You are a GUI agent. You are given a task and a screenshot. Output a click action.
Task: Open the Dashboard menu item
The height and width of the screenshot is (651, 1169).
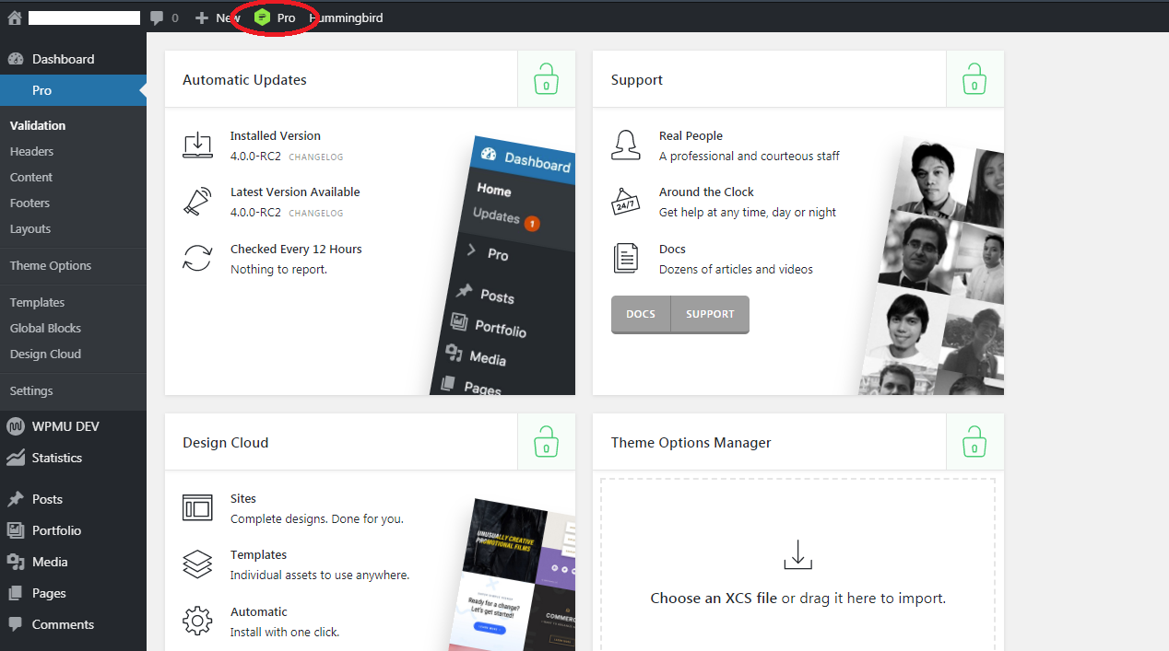(x=63, y=59)
